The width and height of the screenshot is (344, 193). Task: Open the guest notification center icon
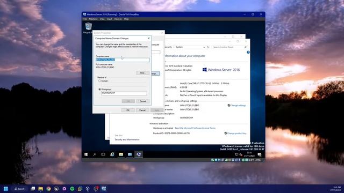[x=260, y=155]
